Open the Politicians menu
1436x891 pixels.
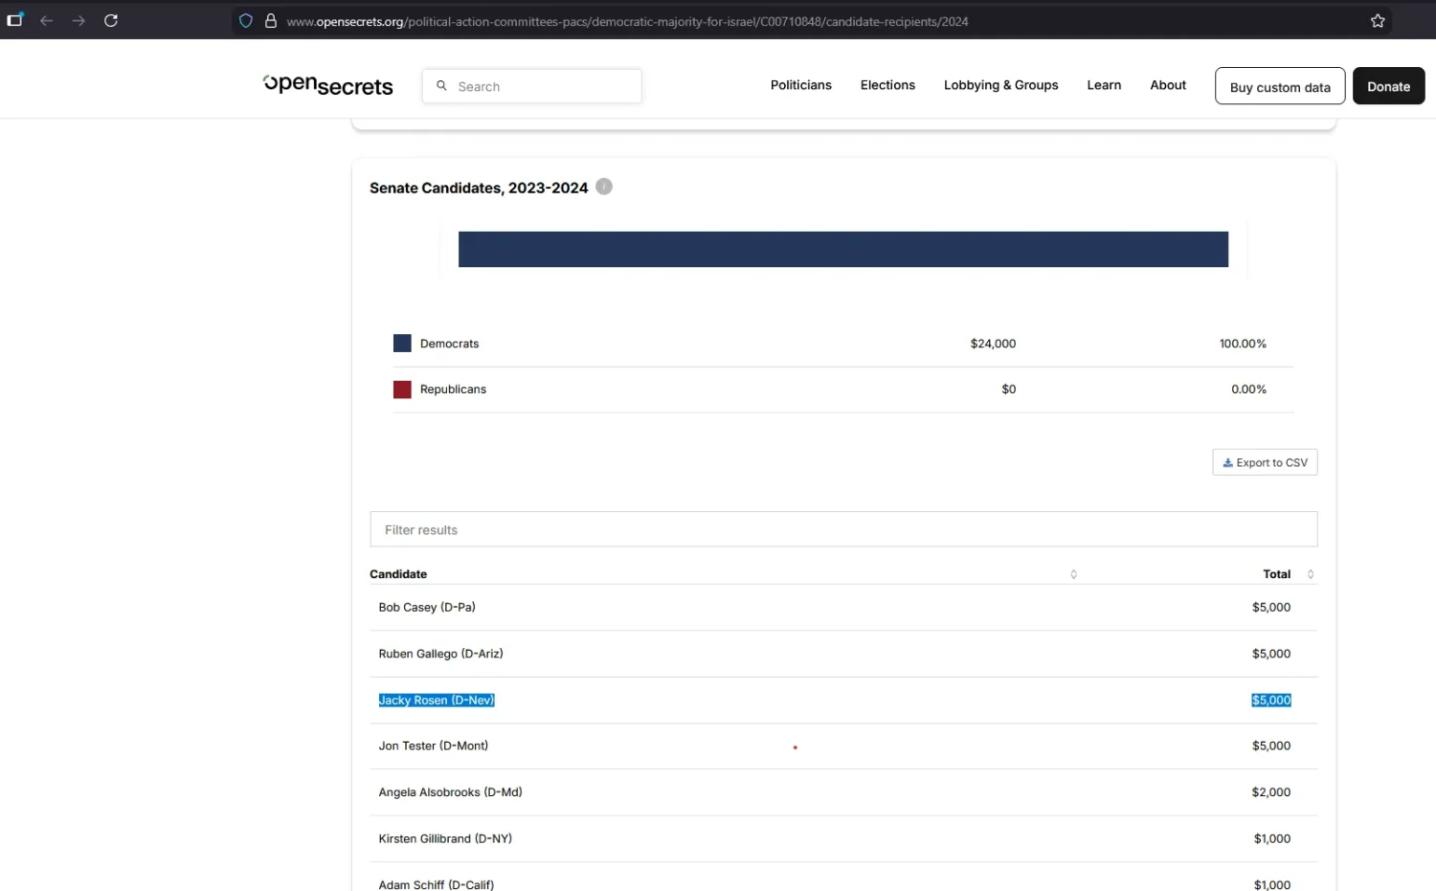tap(801, 85)
